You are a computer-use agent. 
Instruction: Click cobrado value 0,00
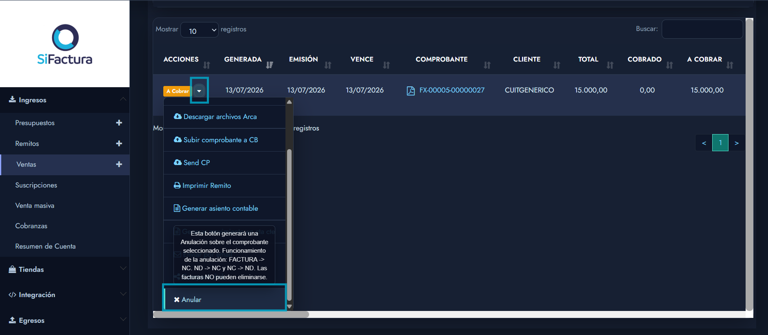click(647, 90)
